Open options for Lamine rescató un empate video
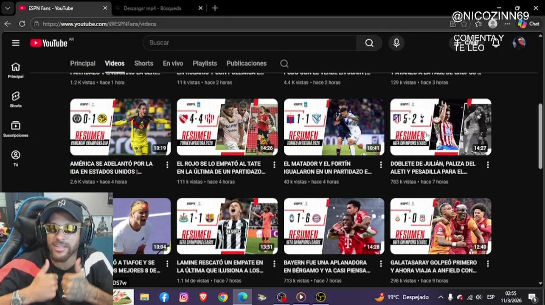 (274, 263)
